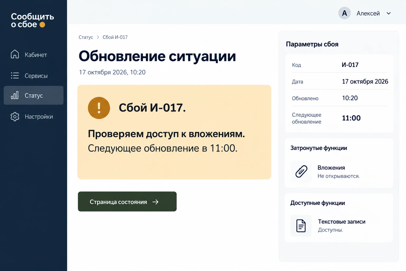
Task: Open the Алексей account dropdown chevron
Action: coord(389,13)
